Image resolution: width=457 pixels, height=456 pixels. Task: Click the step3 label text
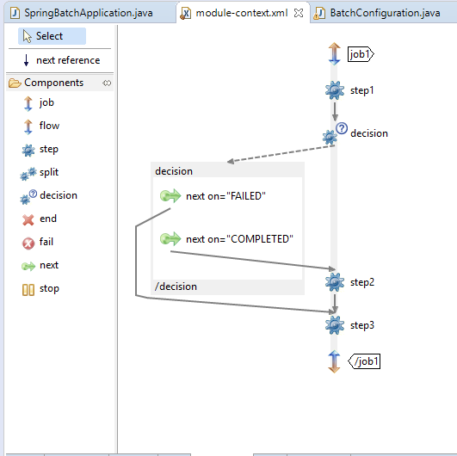tap(362, 325)
